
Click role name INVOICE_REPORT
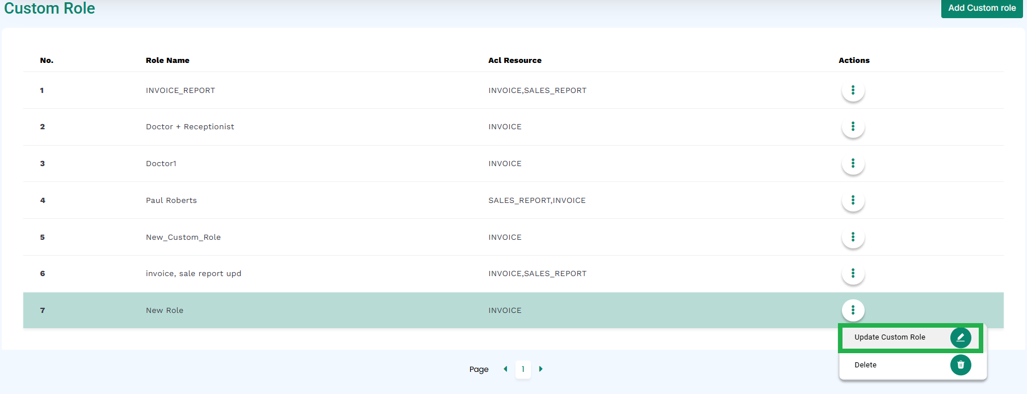coord(181,90)
